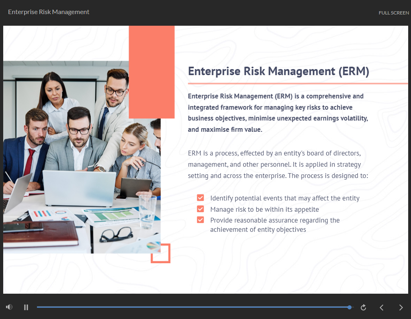The height and width of the screenshot is (319, 411).
Task: Advance to next slide with right arrow
Action: coord(401,307)
